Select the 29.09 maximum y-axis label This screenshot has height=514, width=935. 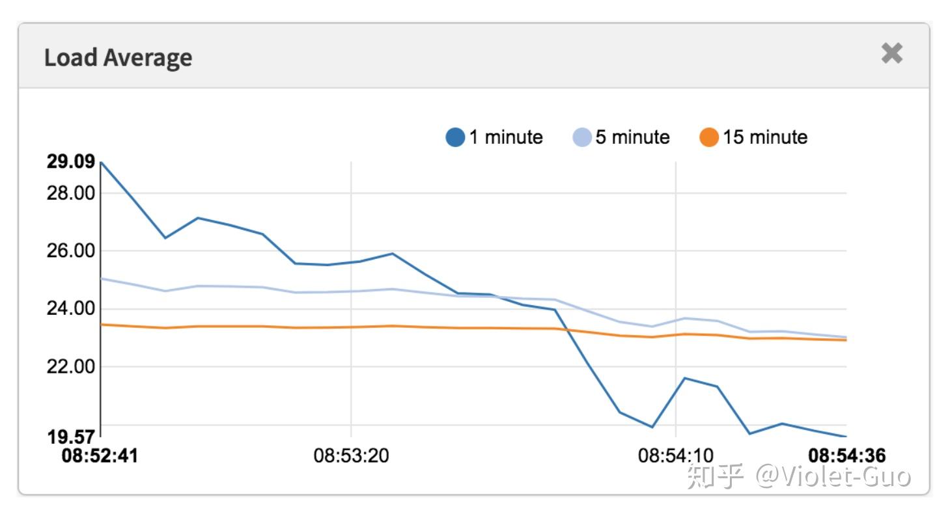70,161
